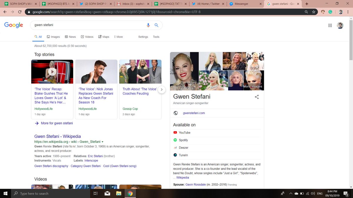Switch to the Home / Twitter browser tab
The image size is (353, 198).
coord(209,4)
